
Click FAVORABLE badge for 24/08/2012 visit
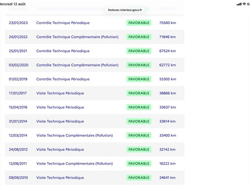139,150
